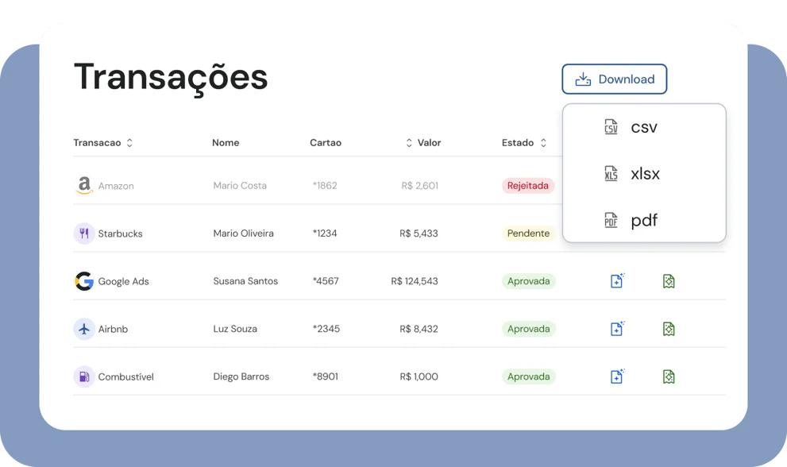
Task: Click the green receipt icon in Google Ads row
Action: (669, 281)
